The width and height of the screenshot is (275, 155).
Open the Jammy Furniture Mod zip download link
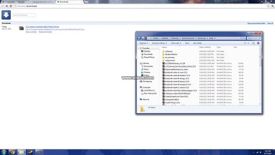(42, 27)
